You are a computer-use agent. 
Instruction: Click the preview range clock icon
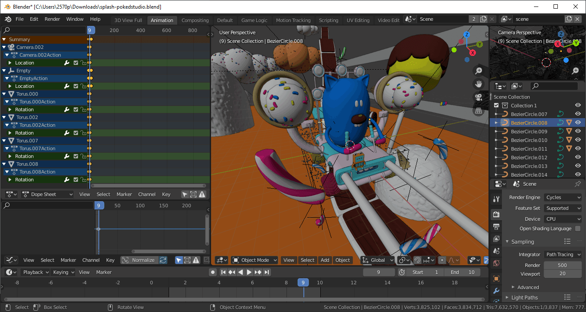pos(402,272)
